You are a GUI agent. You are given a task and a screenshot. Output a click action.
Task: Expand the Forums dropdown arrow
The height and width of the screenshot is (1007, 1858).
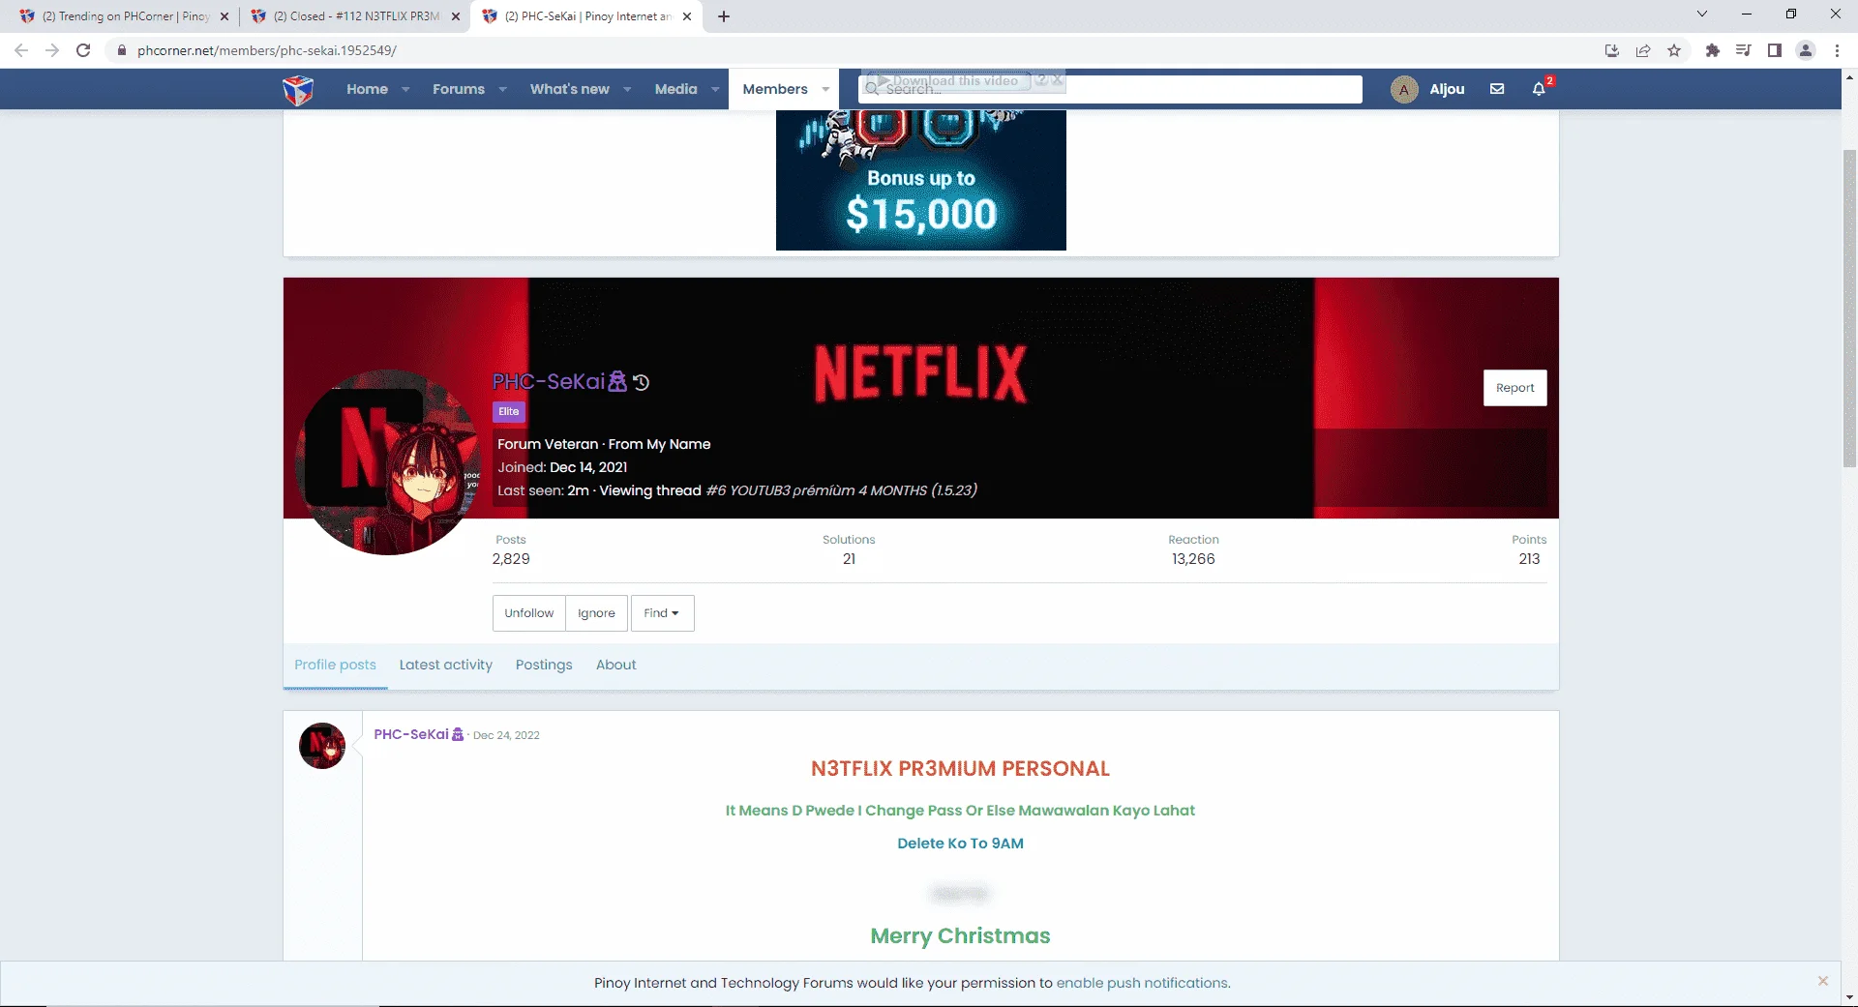(502, 89)
